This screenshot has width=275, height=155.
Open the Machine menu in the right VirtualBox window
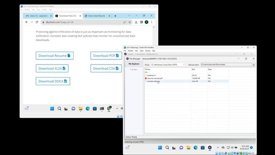pyautogui.click(x=131, y=51)
